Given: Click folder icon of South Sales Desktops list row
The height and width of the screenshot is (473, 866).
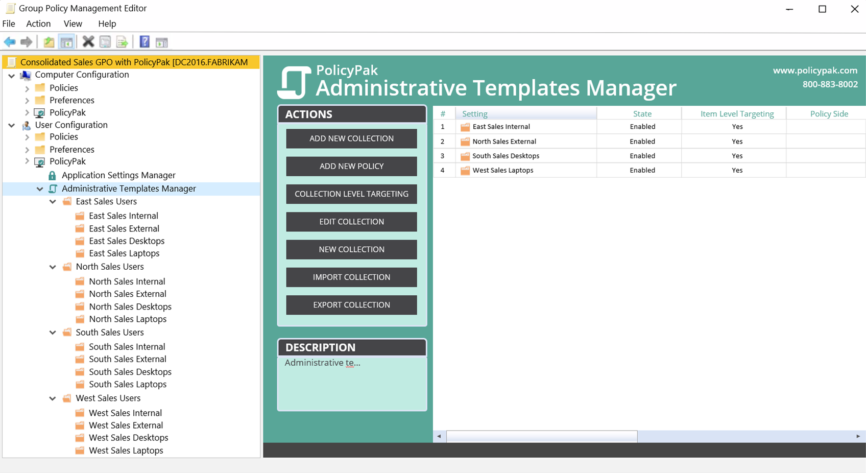Looking at the screenshot, I should 465,156.
